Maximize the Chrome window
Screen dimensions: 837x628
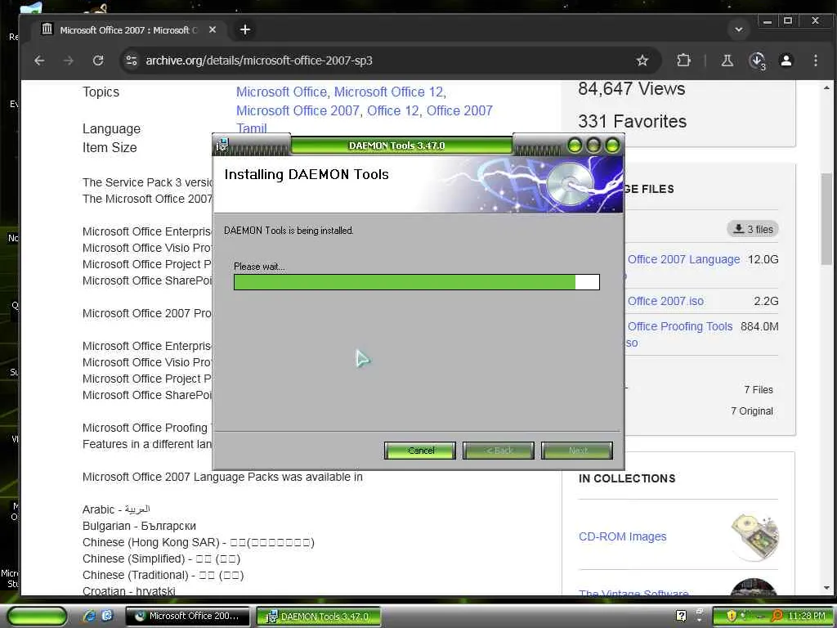tap(788, 21)
